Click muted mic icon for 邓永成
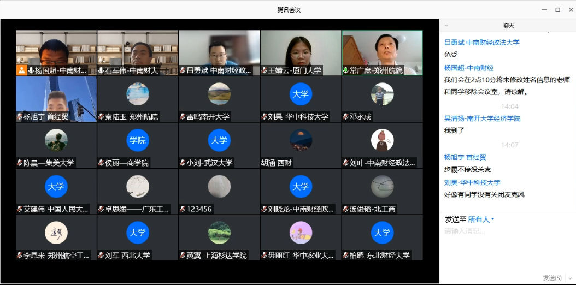 346,117
